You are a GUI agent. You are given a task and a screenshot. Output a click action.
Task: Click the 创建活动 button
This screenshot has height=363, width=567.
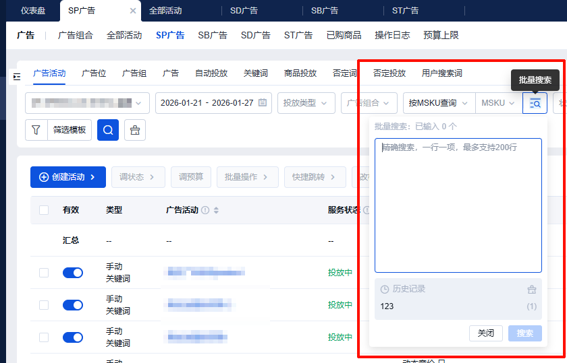(67, 177)
